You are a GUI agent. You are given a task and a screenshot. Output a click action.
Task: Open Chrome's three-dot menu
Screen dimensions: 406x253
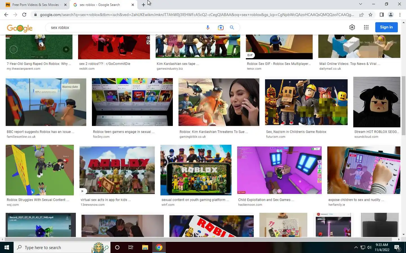pos(400,15)
